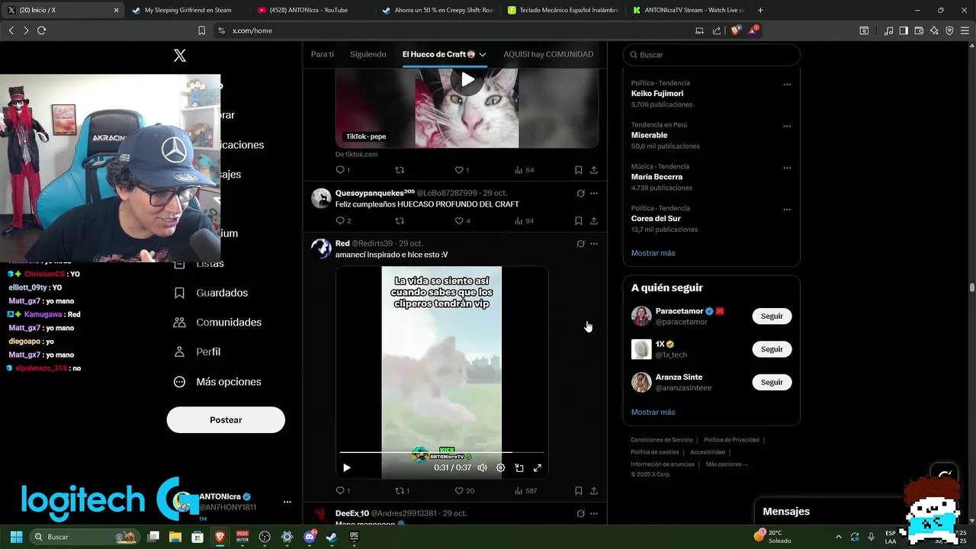Click the page vertical scrollbar
The image size is (976, 549).
[x=972, y=287]
